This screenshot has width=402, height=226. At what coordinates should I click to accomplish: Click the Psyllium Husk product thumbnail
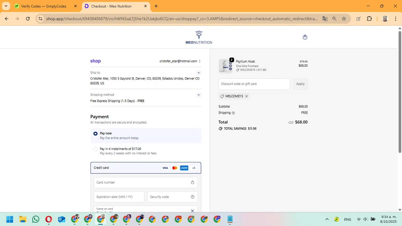coord(226,66)
